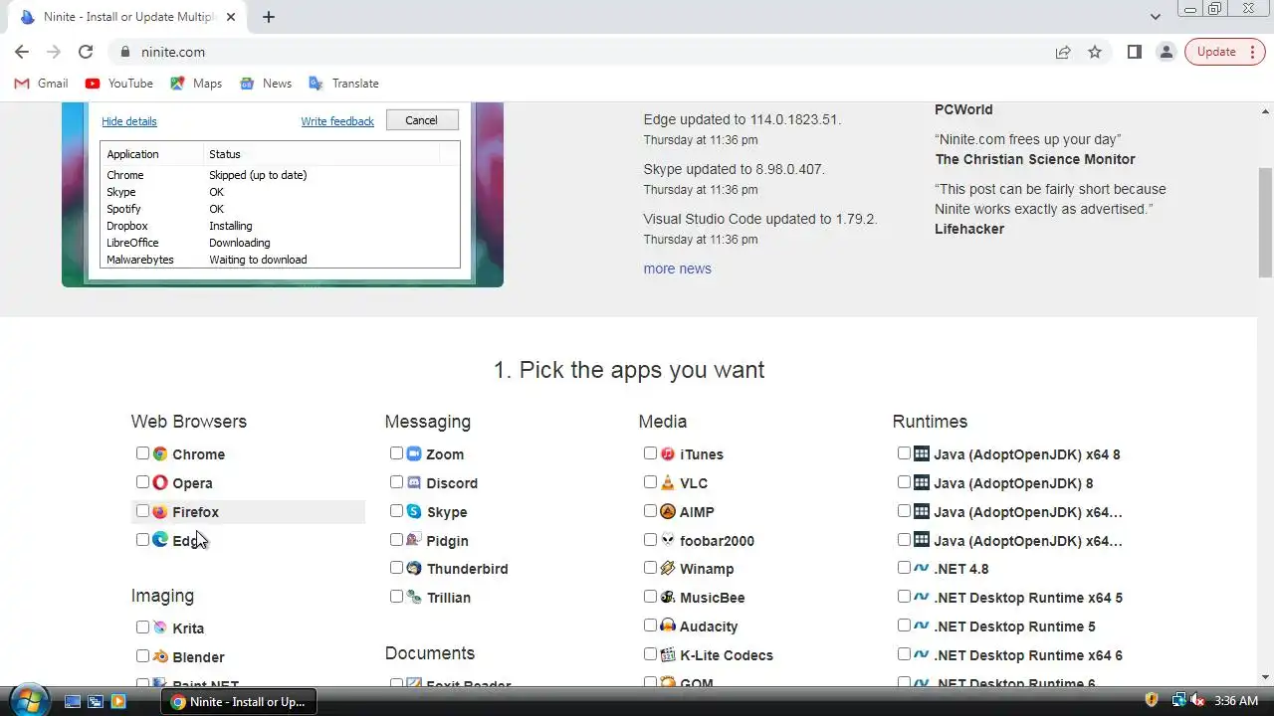Click the Krita app icon
Screen dimensions: 1274x716
[x=160, y=627]
